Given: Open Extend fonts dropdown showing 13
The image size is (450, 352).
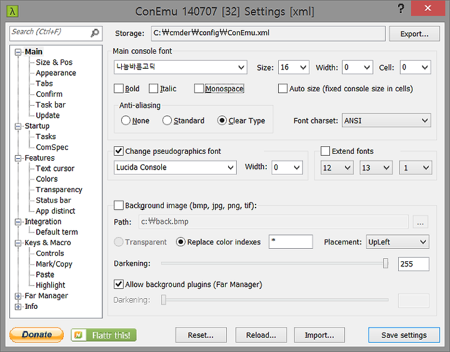Looking at the screenshot, I should [376, 168].
